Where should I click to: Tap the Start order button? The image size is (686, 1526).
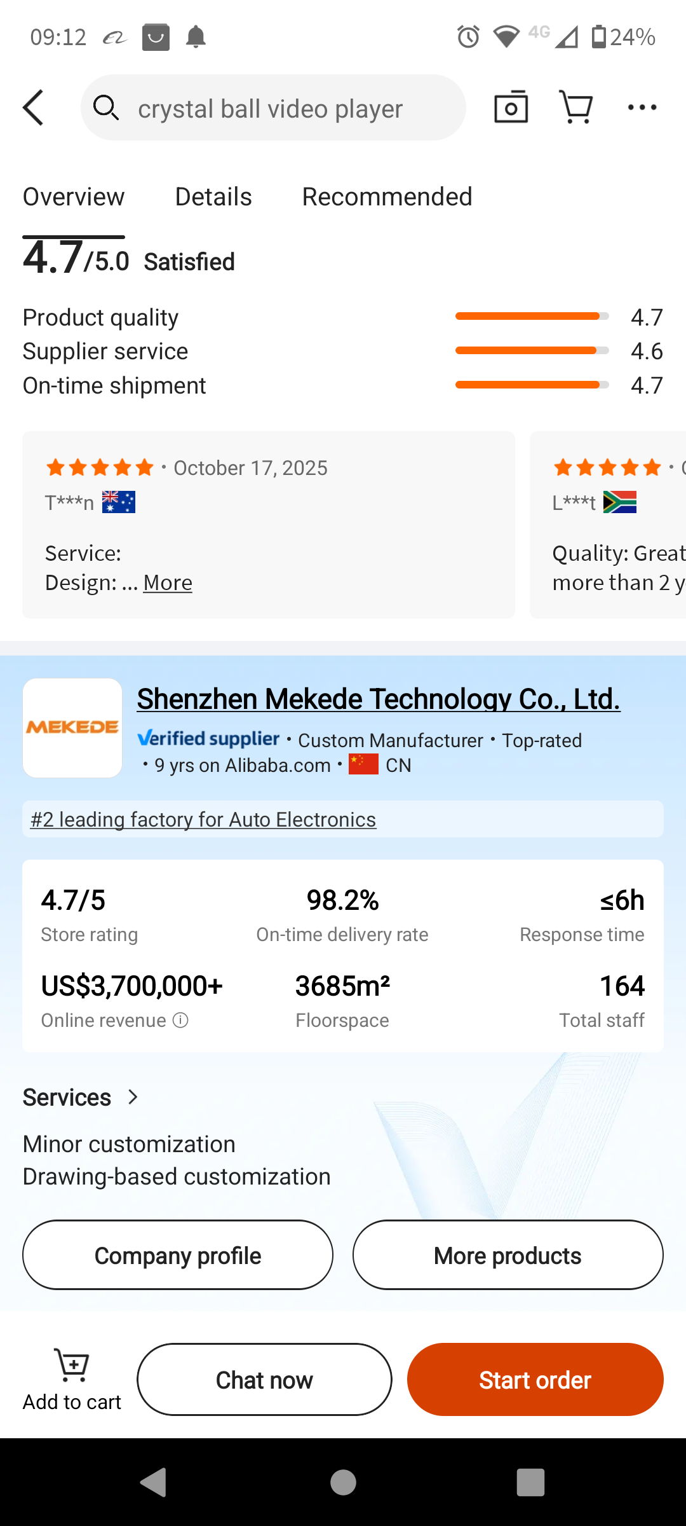[x=535, y=1380]
